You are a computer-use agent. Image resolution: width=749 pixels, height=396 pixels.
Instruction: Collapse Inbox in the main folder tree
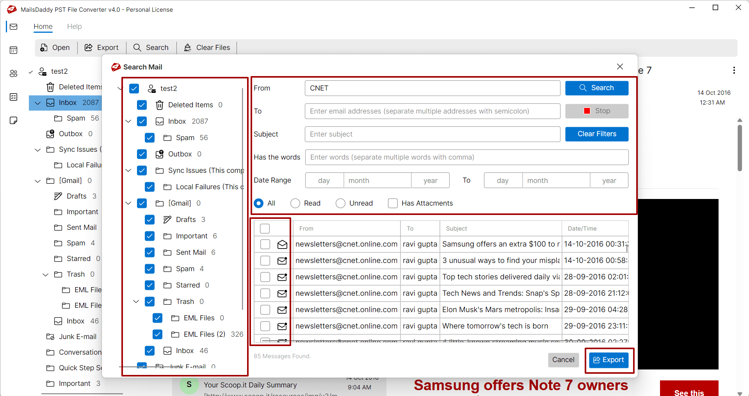click(37, 103)
